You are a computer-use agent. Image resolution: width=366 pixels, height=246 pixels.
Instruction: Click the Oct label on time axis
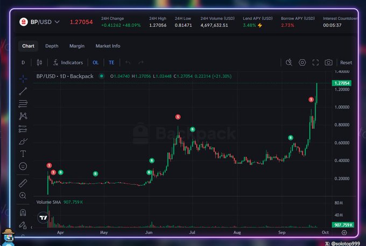(x=325, y=232)
